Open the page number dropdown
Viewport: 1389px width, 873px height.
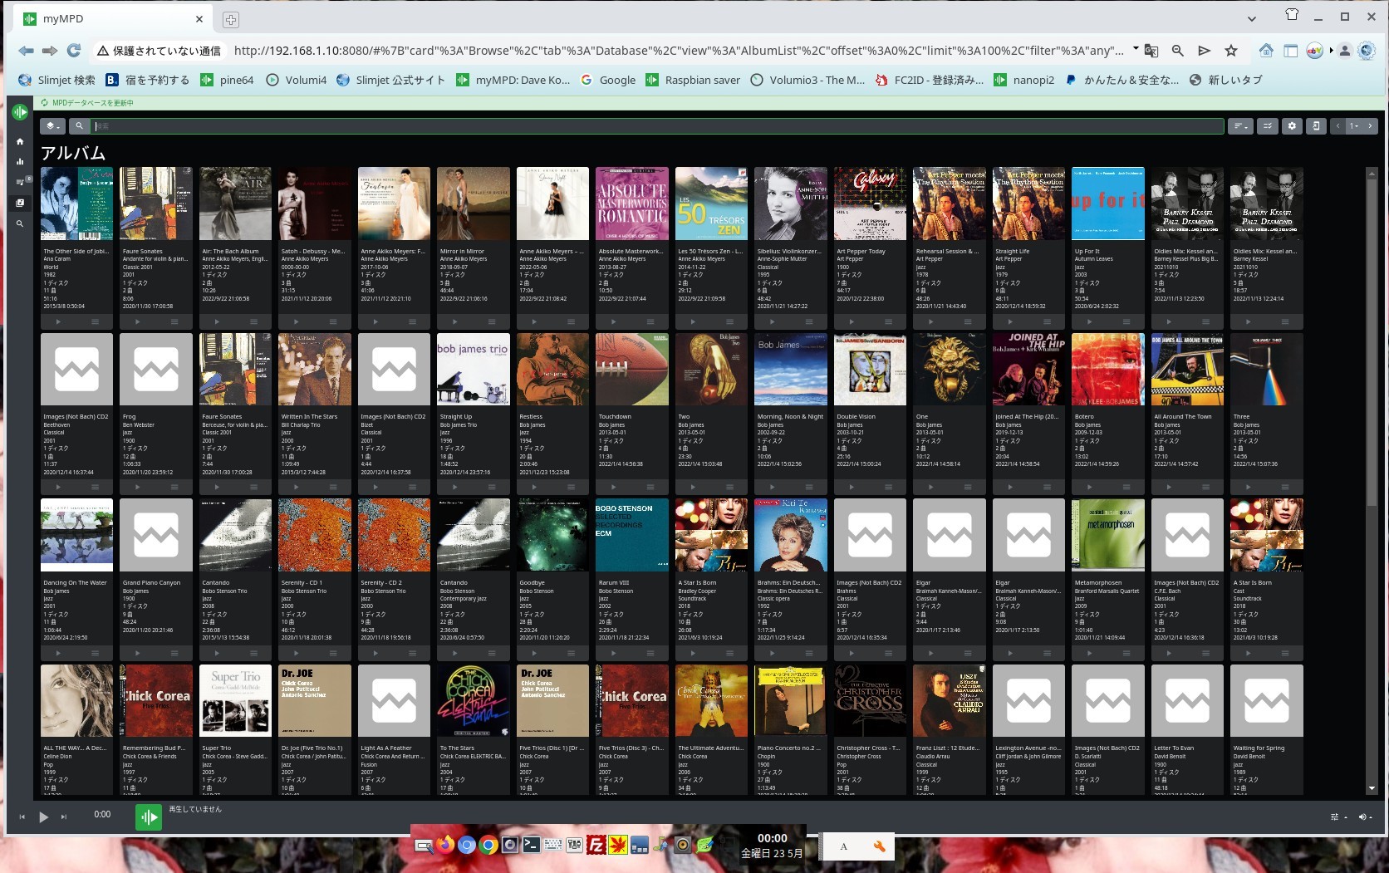(x=1354, y=126)
